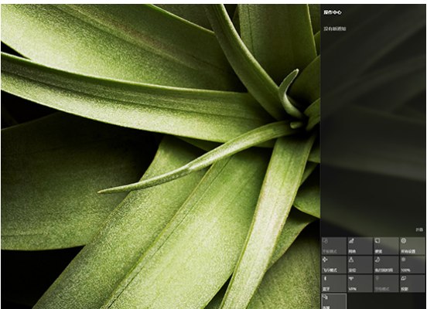Toggle Tablet mode (平板模式) tile
Image resolution: width=427 pixels, height=309 pixels.
[x=334, y=246]
